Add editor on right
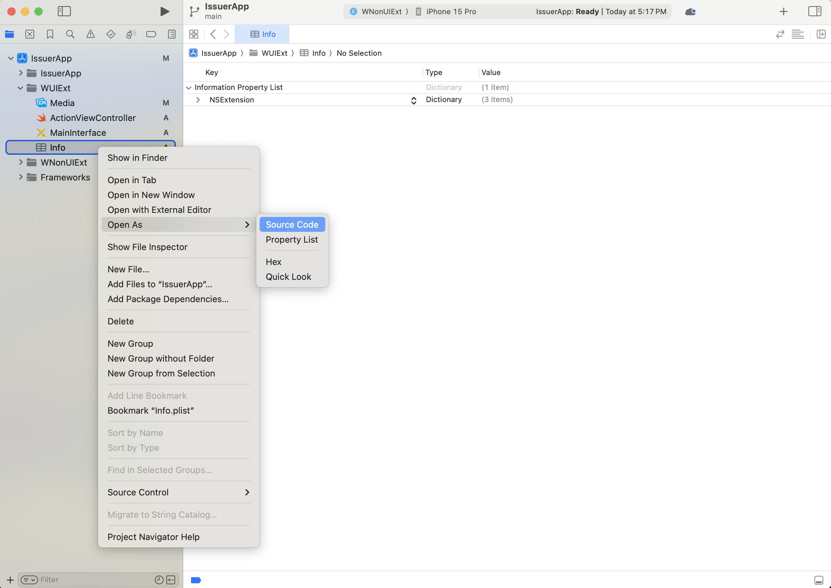 tap(821, 34)
